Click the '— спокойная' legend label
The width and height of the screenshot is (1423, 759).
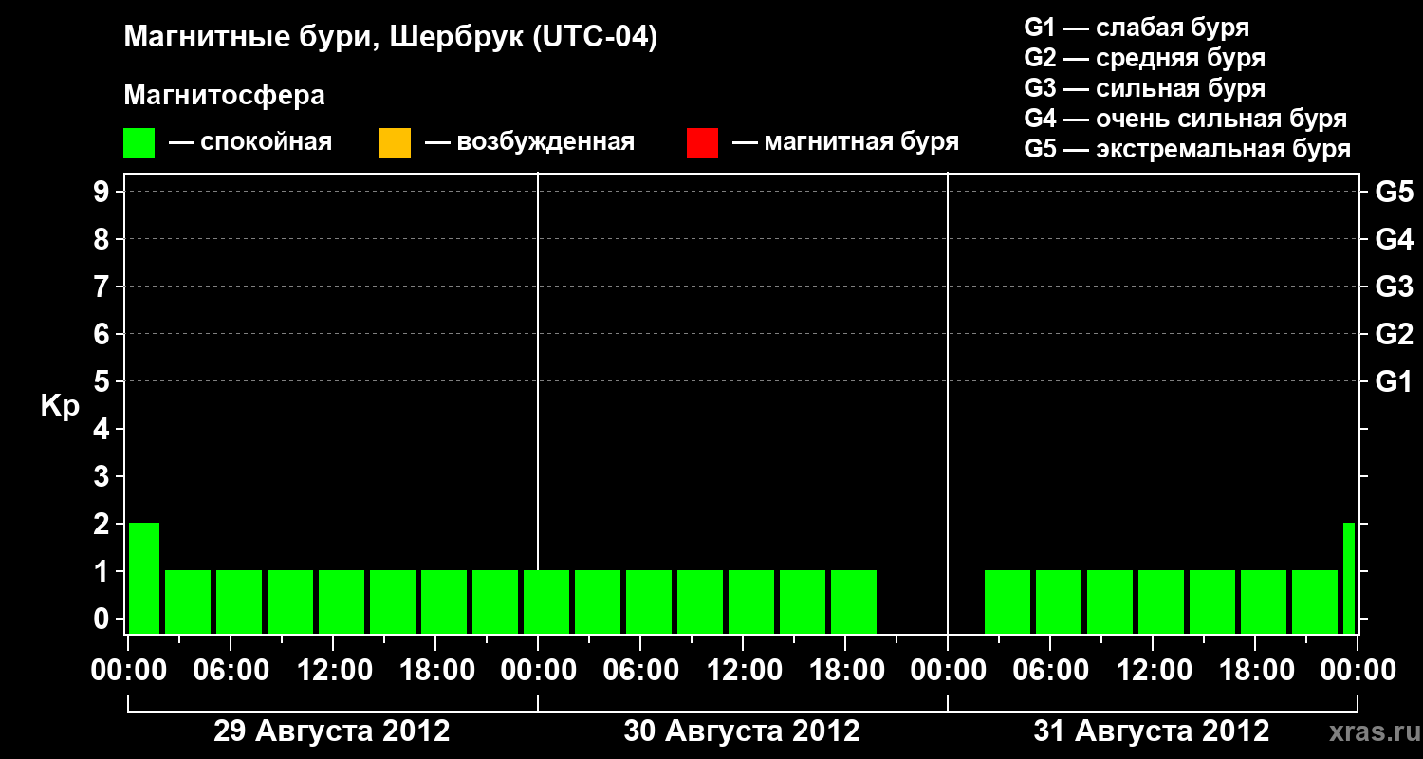pos(250,142)
